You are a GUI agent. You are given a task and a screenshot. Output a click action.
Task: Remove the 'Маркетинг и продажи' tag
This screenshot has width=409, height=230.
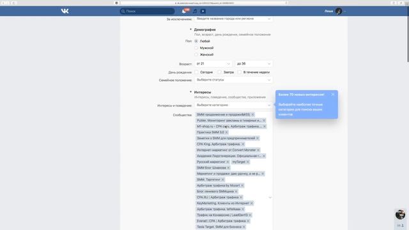coord(263,174)
